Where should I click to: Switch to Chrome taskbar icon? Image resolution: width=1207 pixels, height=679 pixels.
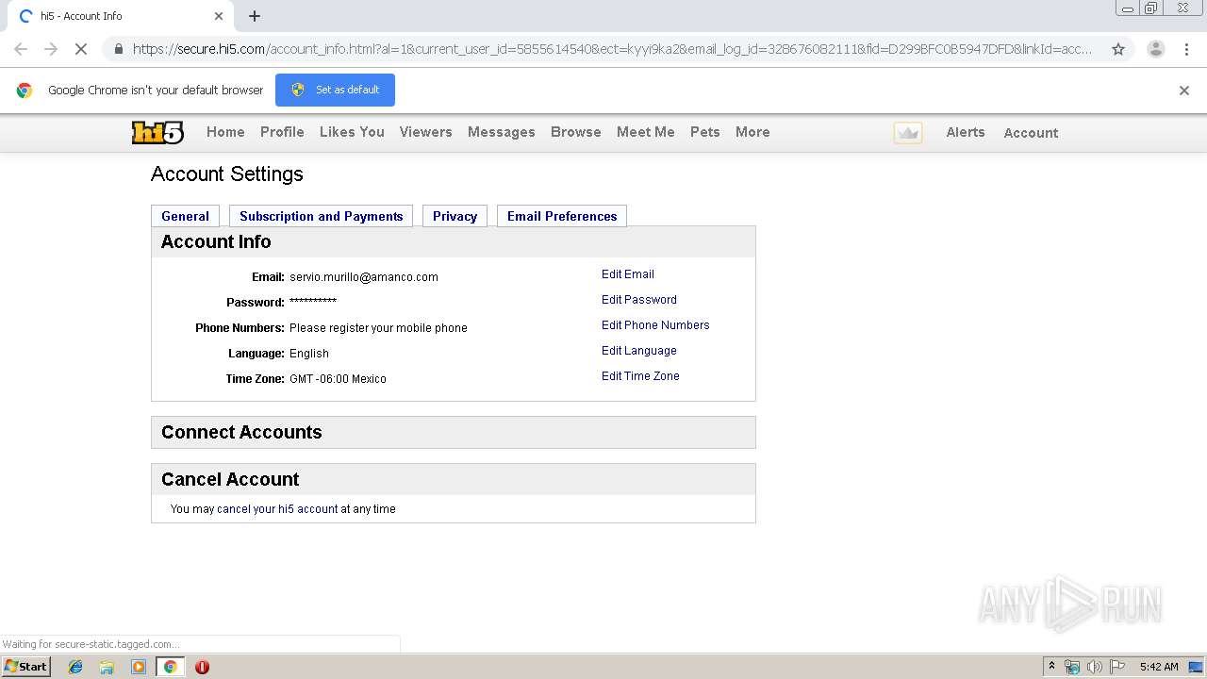coord(171,667)
